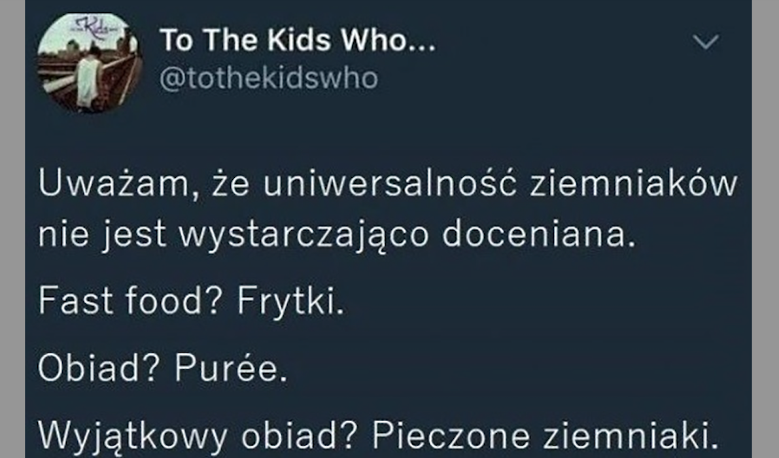Visit the @tothekidswho handle link
The width and height of the screenshot is (779, 458).
(269, 79)
